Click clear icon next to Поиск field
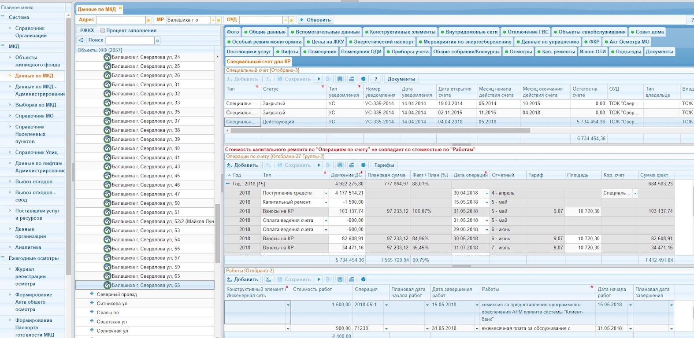Image resolution: width=694 pixels, height=338 pixels. [x=157, y=40]
